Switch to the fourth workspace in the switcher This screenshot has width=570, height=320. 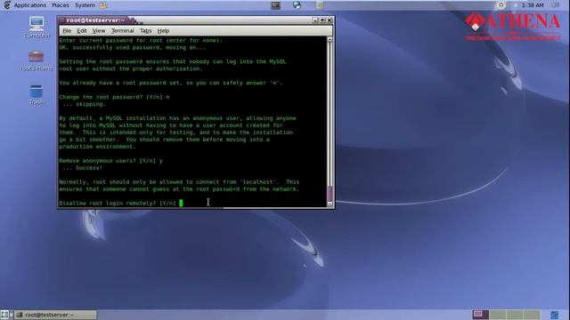[x=532, y=314]
